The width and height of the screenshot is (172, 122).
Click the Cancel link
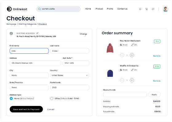pos(51,109)
